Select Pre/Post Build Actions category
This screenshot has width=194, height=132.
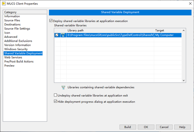pos(19,62)
